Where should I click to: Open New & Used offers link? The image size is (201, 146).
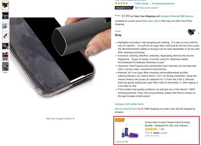click(126, 109)
